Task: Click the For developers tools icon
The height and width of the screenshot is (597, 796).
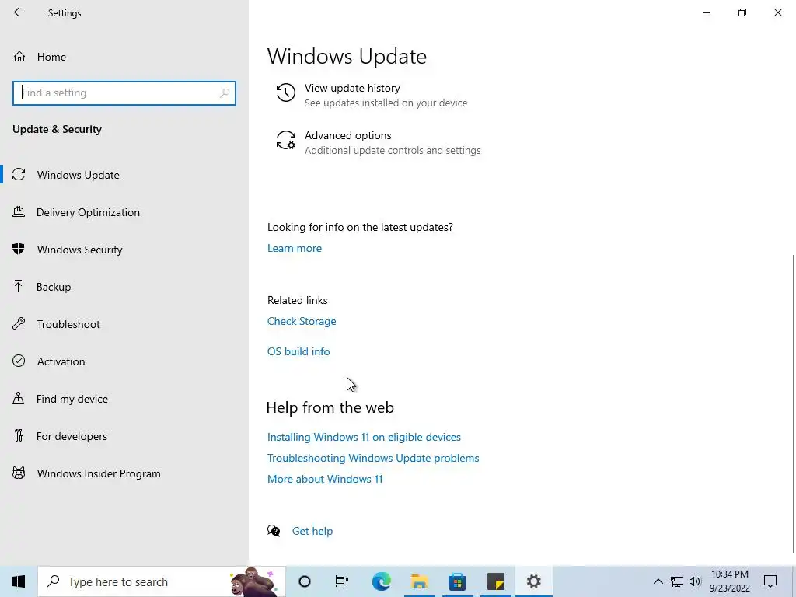Action: tap(19, 435)
